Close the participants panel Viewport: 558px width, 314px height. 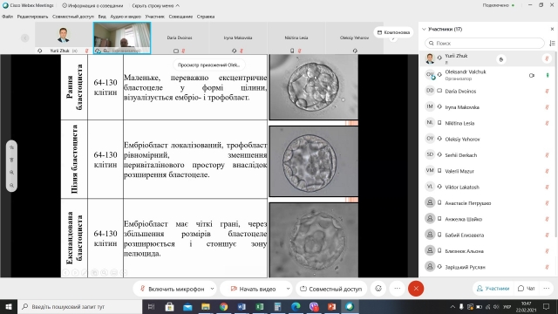point(552,29)
